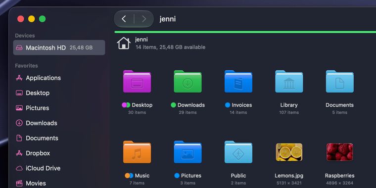
Task: Click the '4896 × 3264' dimensions text
Action: point(339,183)
